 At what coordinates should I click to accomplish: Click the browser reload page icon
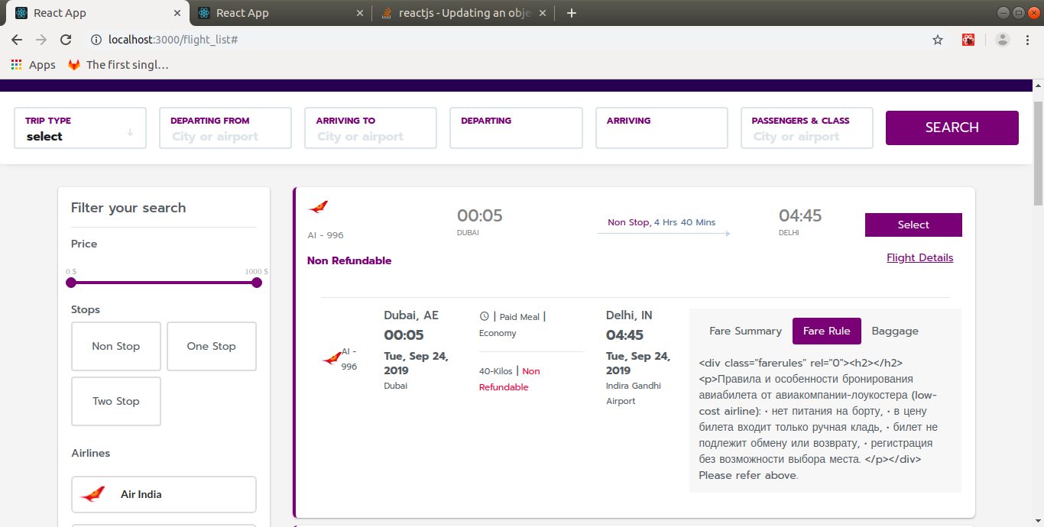click(66, 40)
